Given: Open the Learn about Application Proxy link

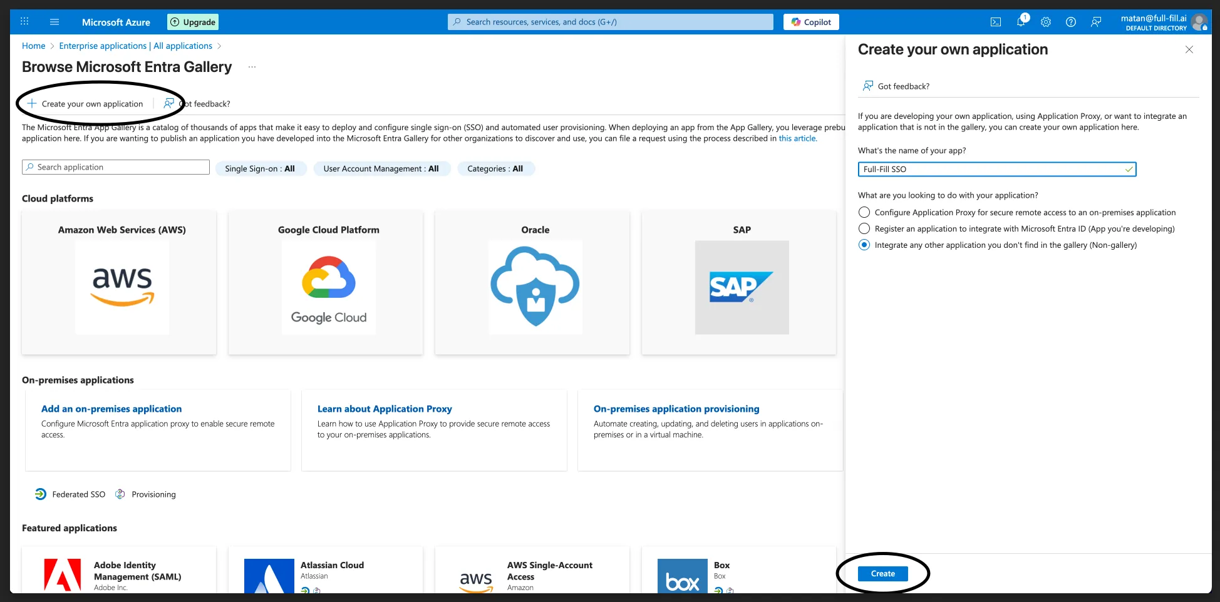Looking at the screenshot, I should (x=385, y=409).
